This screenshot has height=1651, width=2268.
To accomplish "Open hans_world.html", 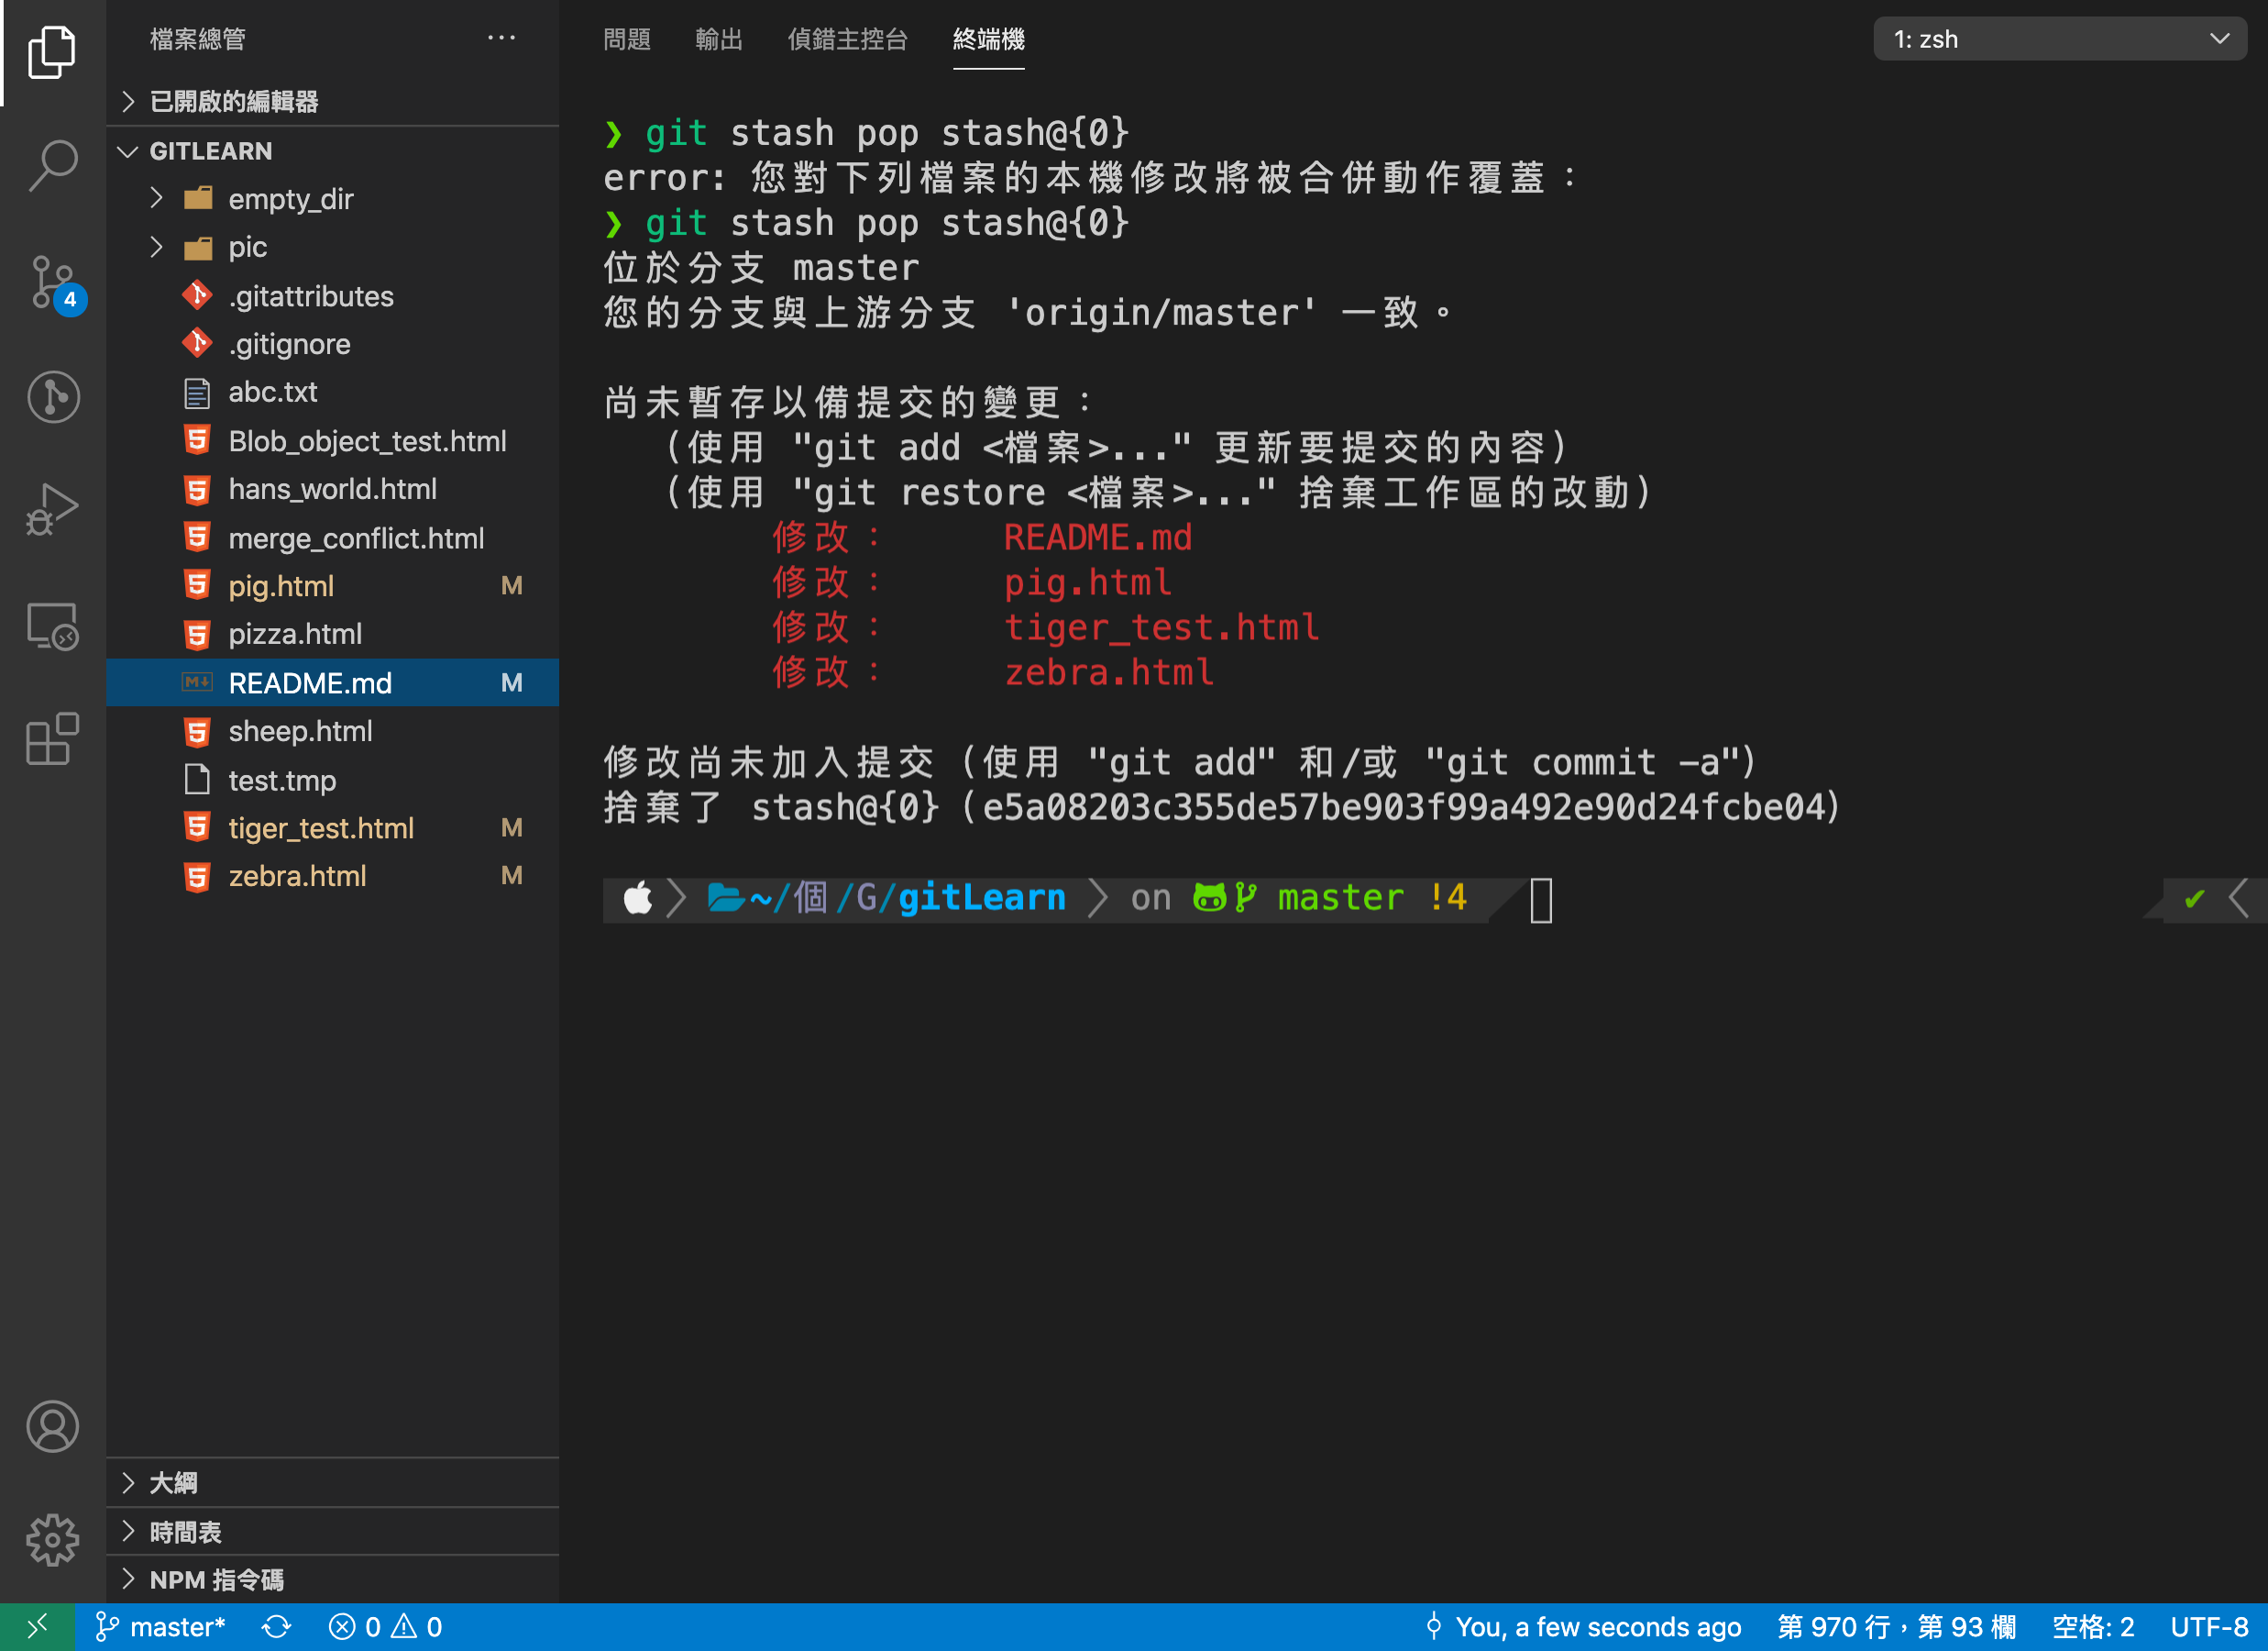I will (x=332, y=488).
